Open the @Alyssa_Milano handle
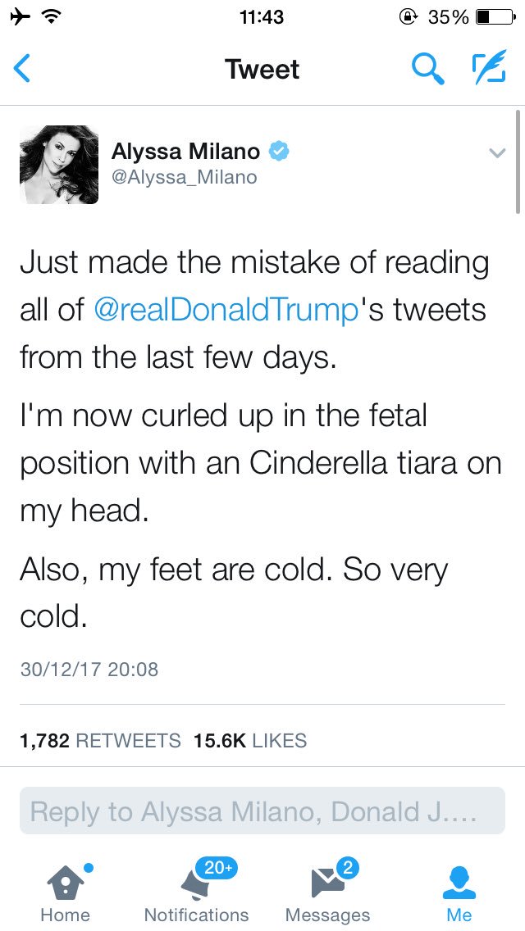This screenshot has width=525, height=931. tap(185, 177)
